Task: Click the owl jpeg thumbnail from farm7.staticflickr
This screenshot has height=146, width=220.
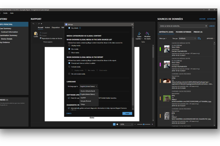Action: 167,116
